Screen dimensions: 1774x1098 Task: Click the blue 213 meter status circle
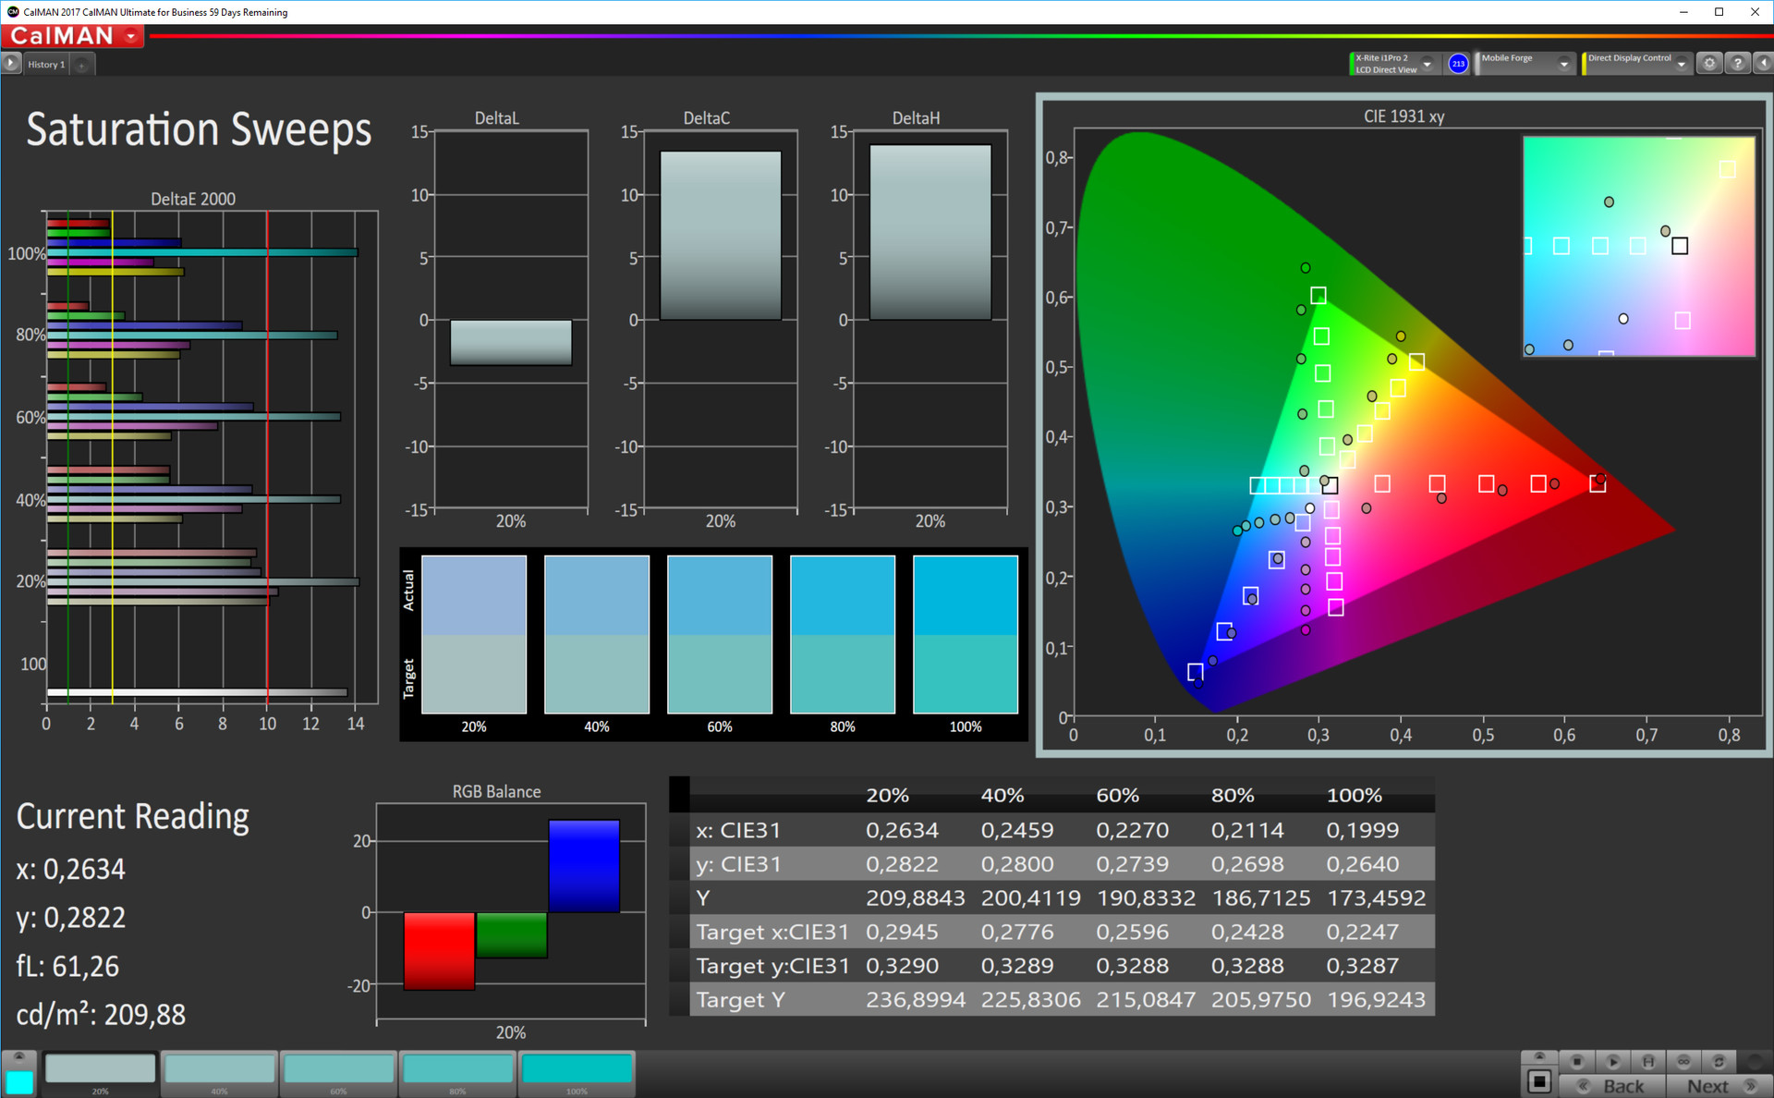(1458, 64)
